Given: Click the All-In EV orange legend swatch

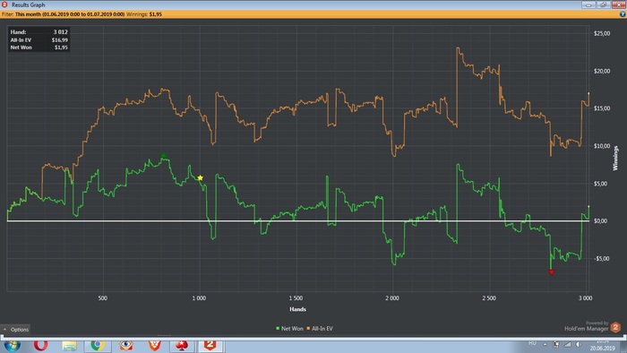Looking at the screenshot, I should coord(308,329).
